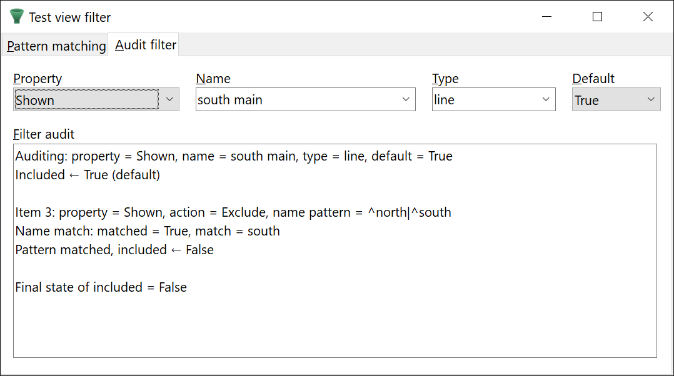Click the Final state of included line

pos(101,287)
